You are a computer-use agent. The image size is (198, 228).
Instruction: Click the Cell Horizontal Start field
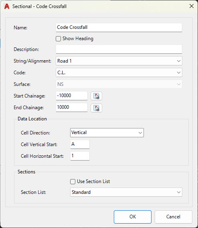pyautogui.click(x=80, y=156)
